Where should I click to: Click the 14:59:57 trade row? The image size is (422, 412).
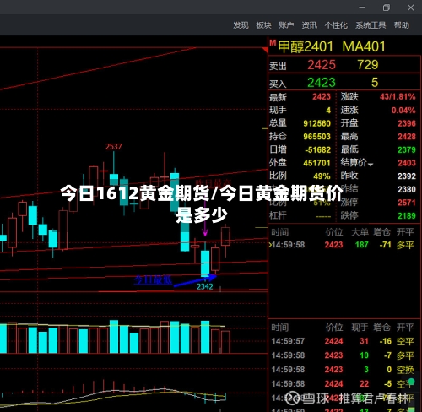pyautogui.click(x=343, y=341)
